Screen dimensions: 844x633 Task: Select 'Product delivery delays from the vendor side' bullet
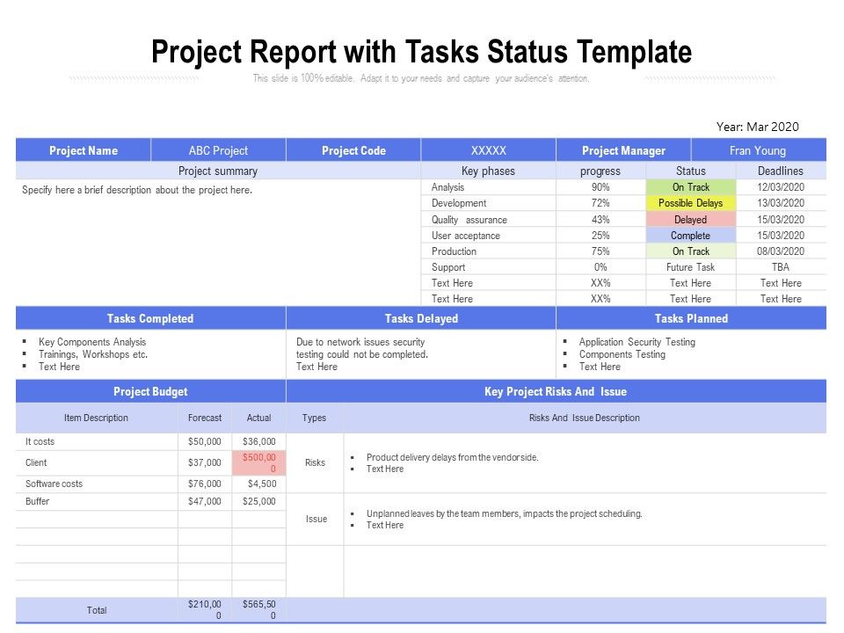[x=452, y=457]
